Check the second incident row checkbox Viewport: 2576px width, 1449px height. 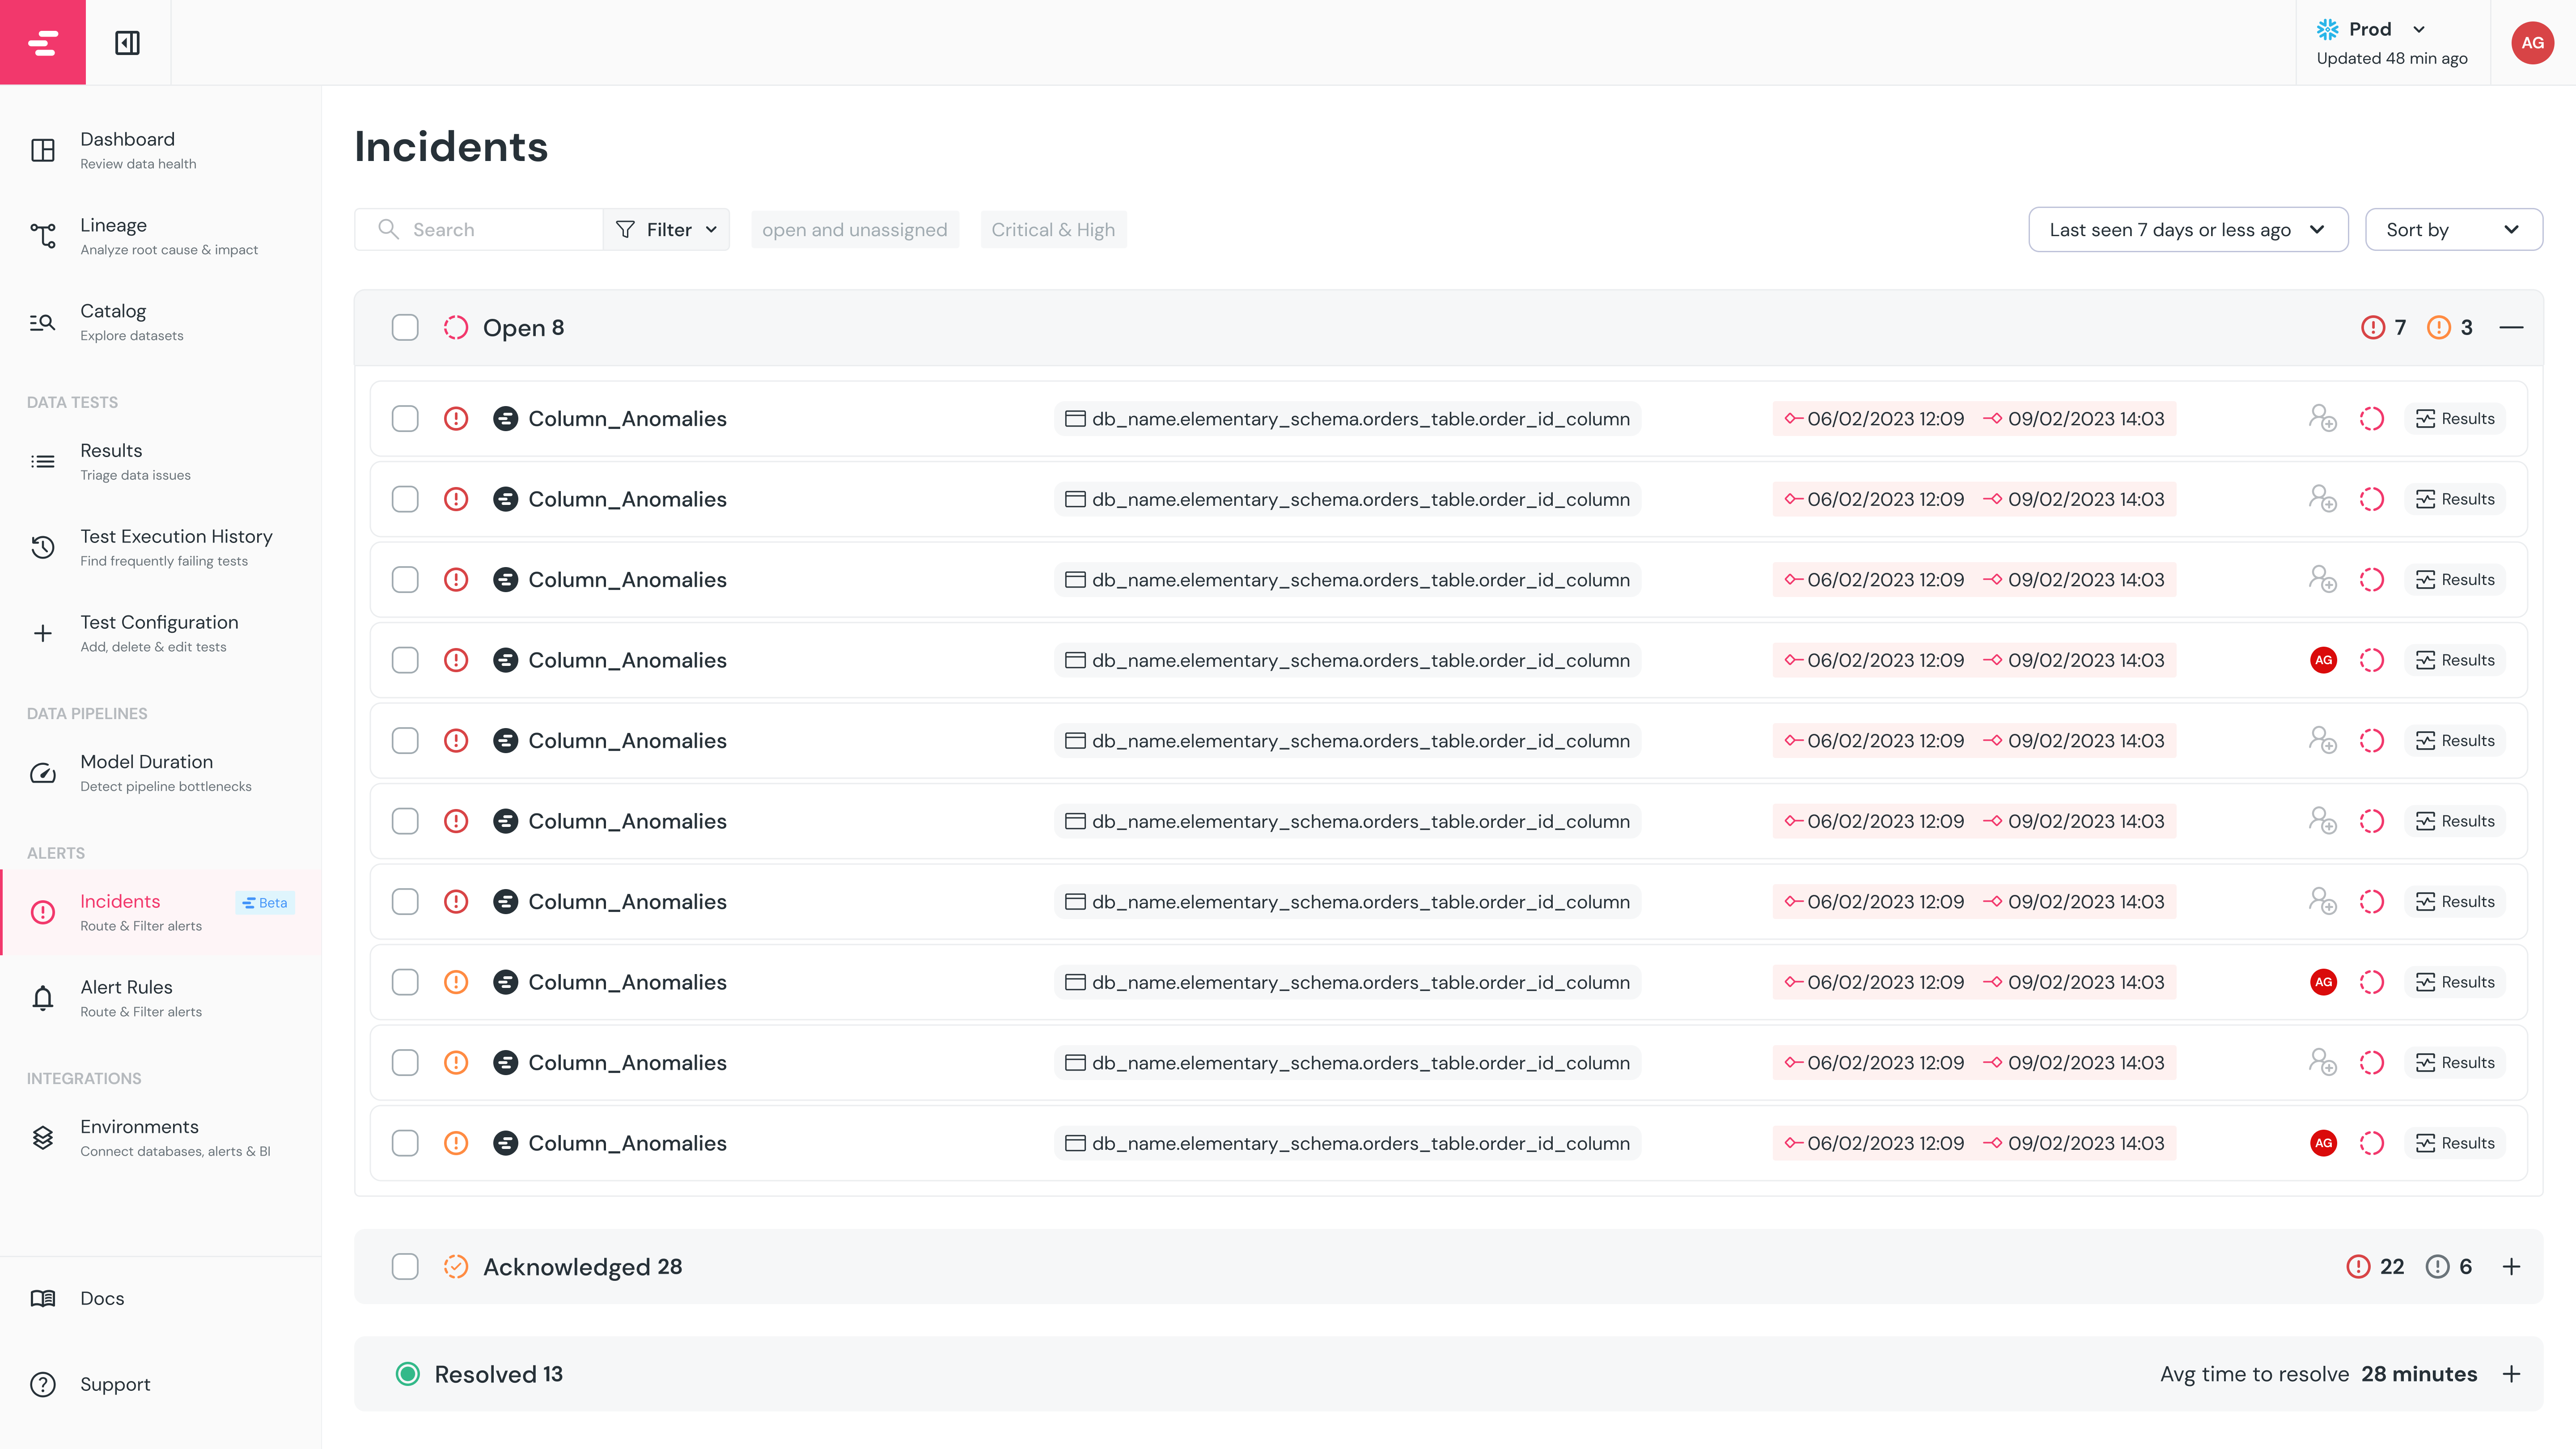point(405,499)
